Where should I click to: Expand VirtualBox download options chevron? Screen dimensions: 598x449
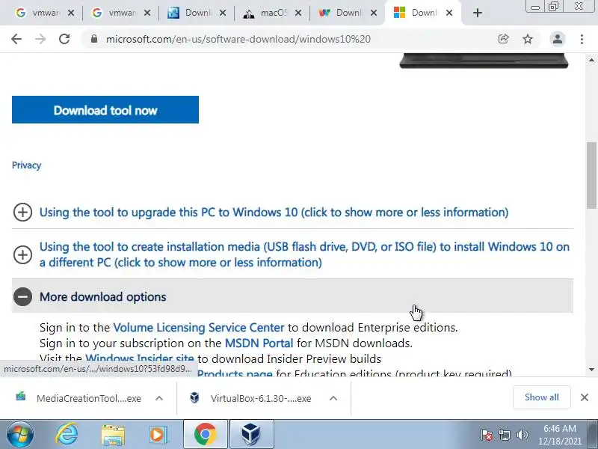[333, 398]
